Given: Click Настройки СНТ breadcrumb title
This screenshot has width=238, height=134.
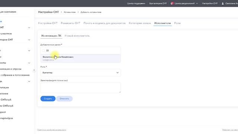Looking at the screenshot, I should tap(48, 12).
